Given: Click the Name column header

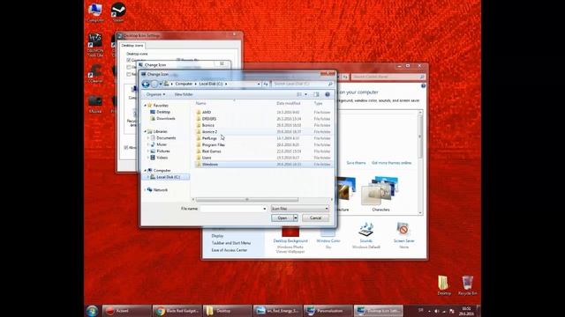Looking at the screenshot, I should pyautogui.click(x=201, y=104).
